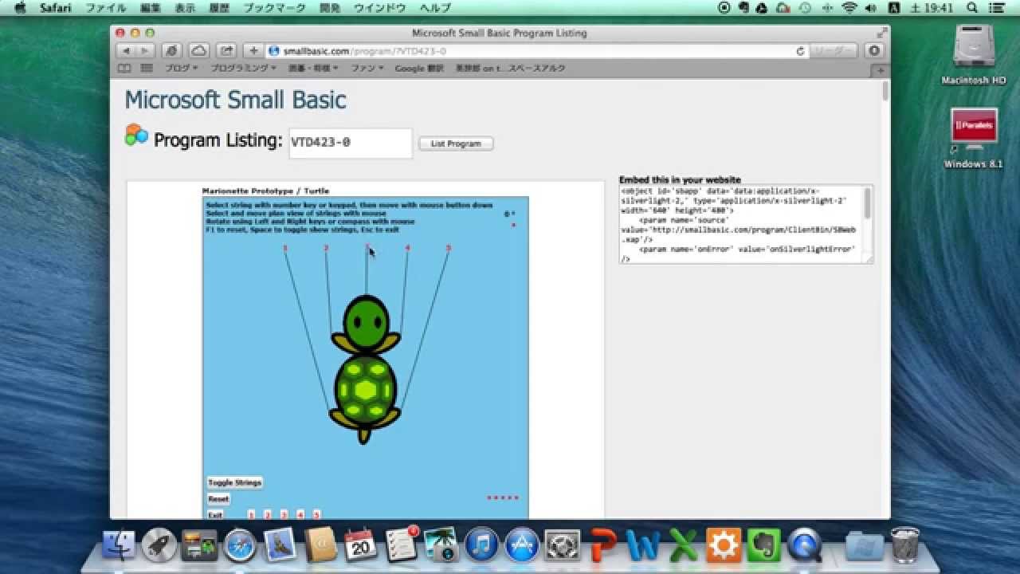Image resolution: width=1020 pixels, height=574 pixels.
Task: Expand the ファン bookmarks folder
Action: [367, 69]
